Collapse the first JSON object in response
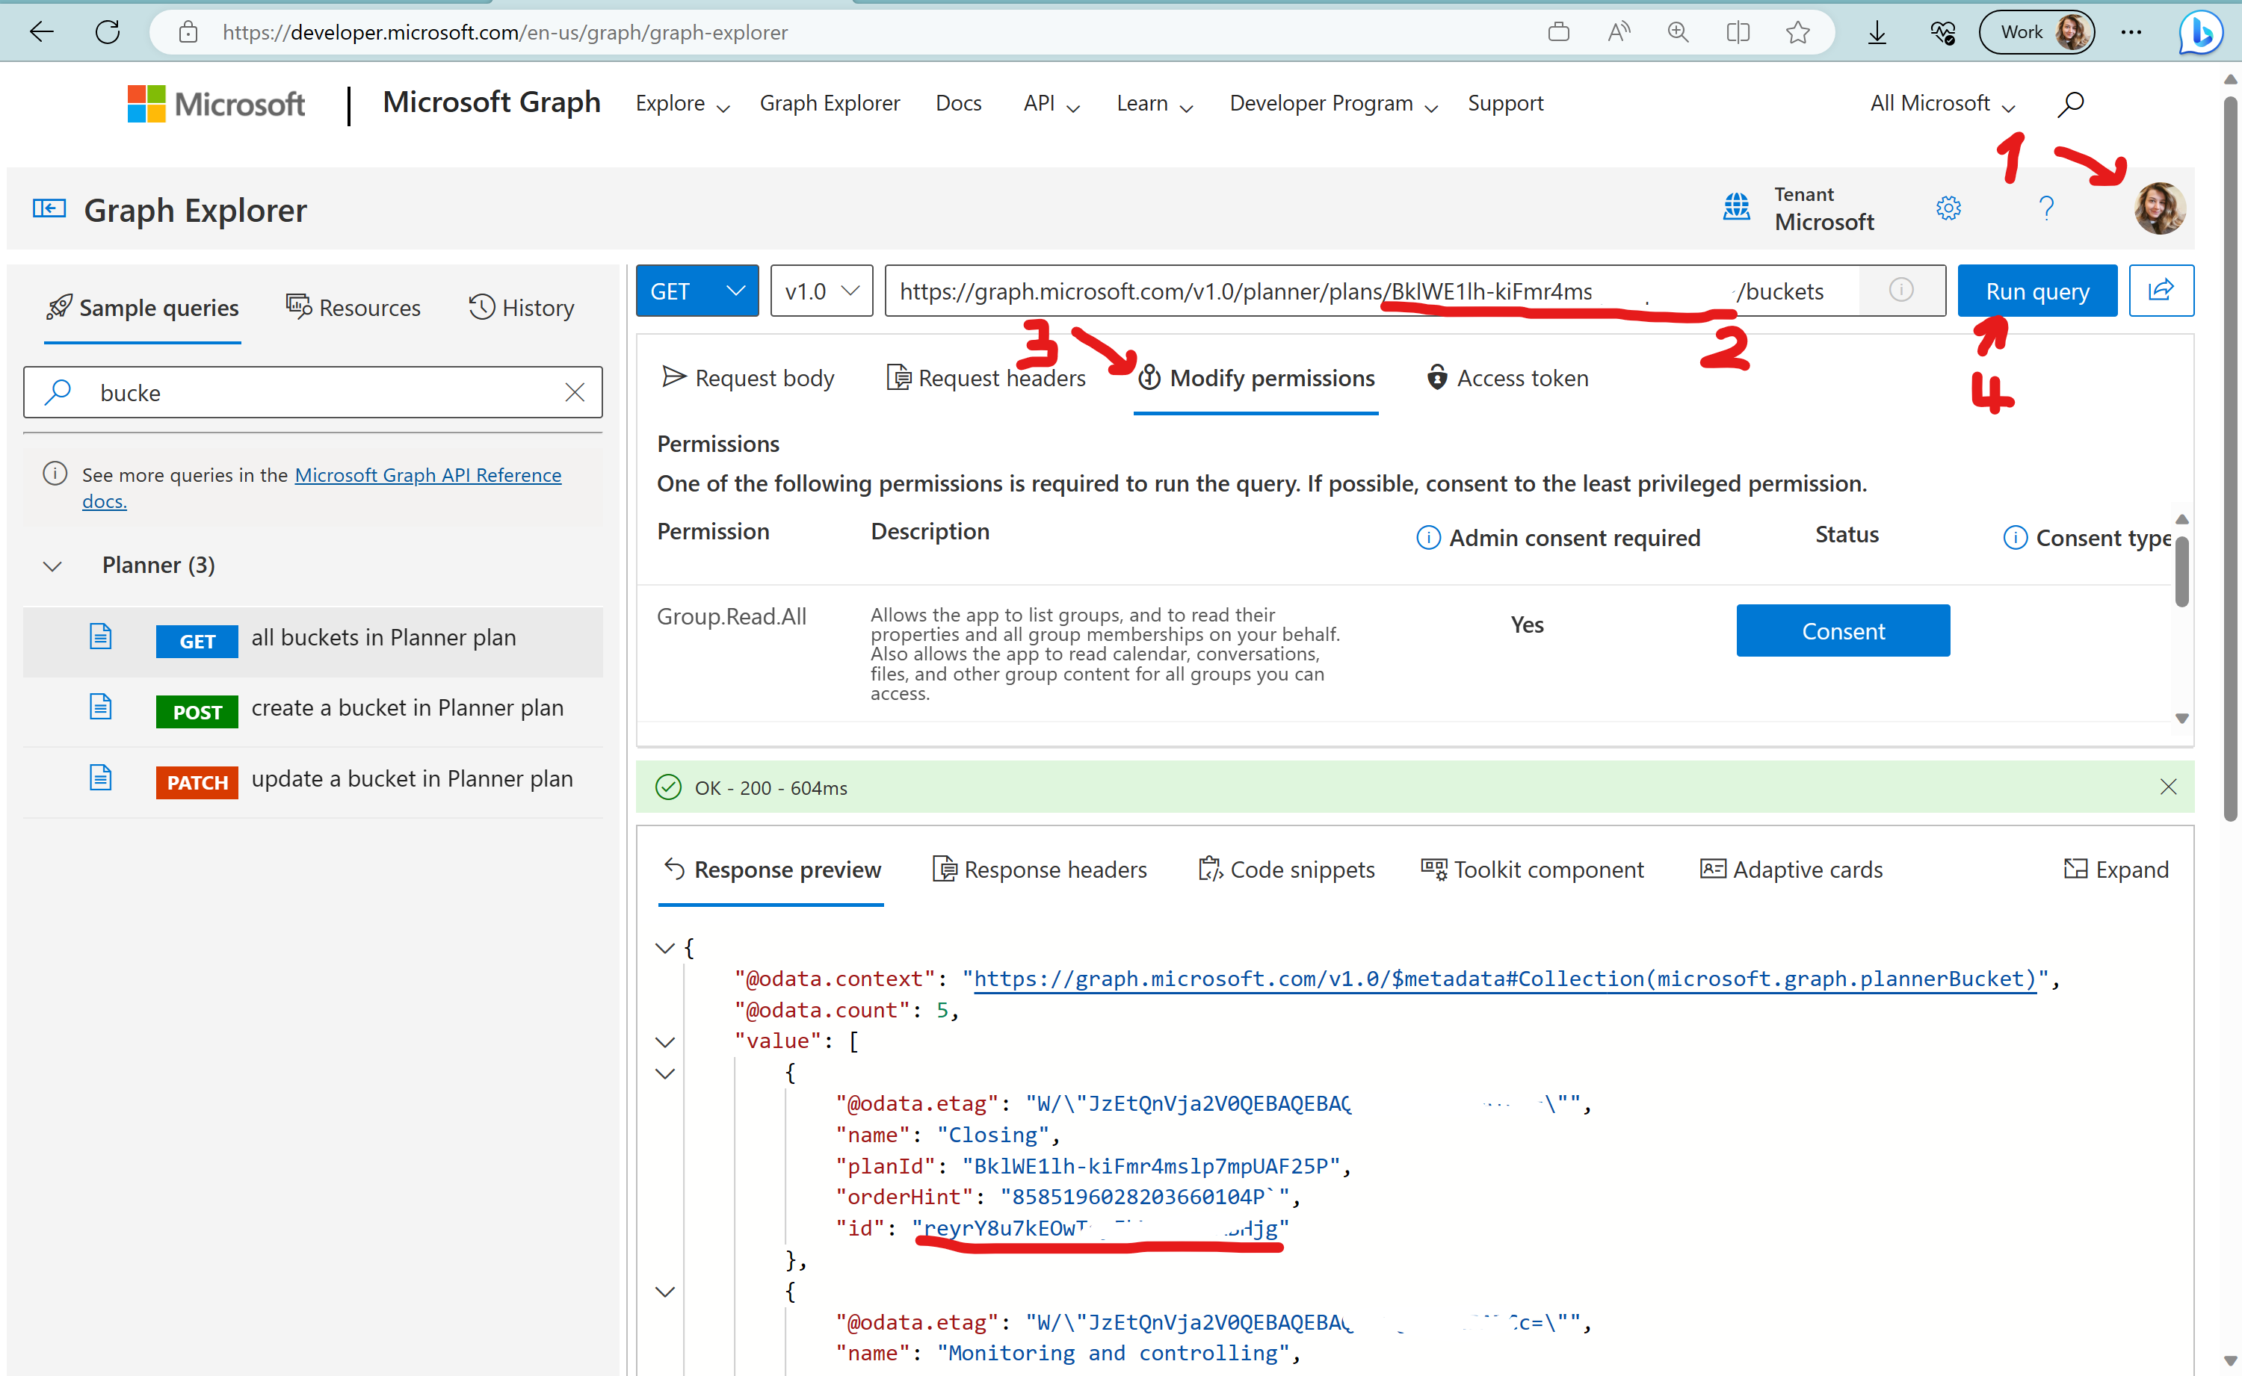The height and width of the screenshot is (1376, 2242). (664, 1073)
